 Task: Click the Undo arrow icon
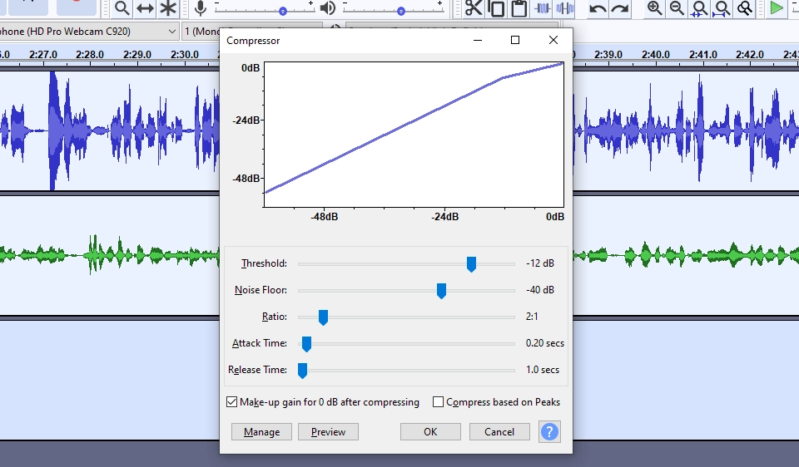[598, 9]
